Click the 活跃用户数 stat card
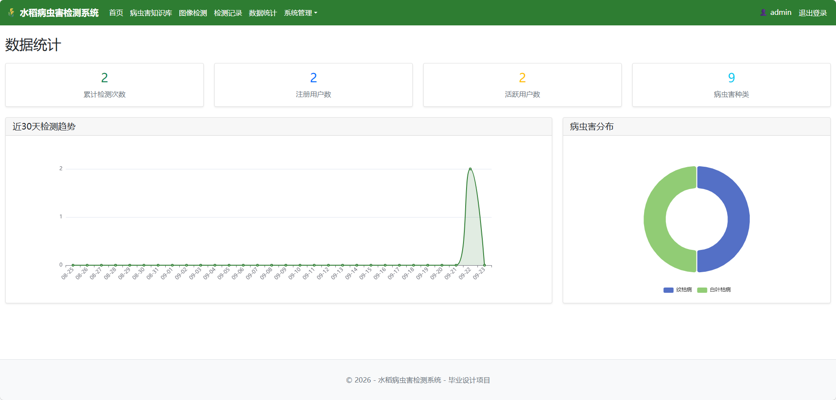 click(522, 85)
